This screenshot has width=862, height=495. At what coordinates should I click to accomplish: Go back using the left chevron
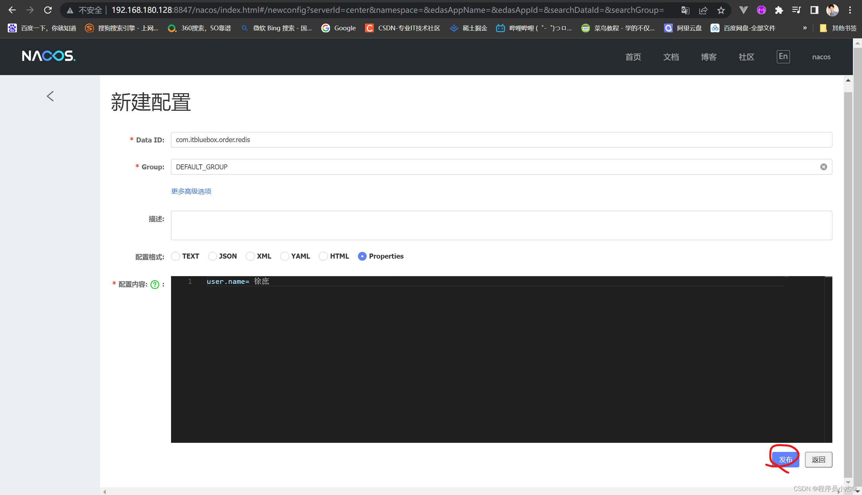50,96
